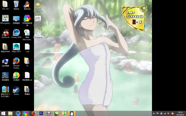Image resolution: width=186 pixels, height=116 pixels.
Task: Select the faded 005ucgwoj image over wallpaper
Action: 38,33
